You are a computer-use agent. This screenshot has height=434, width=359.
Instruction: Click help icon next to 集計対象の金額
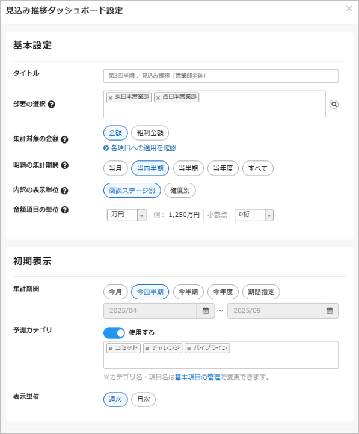pos(64,139)
